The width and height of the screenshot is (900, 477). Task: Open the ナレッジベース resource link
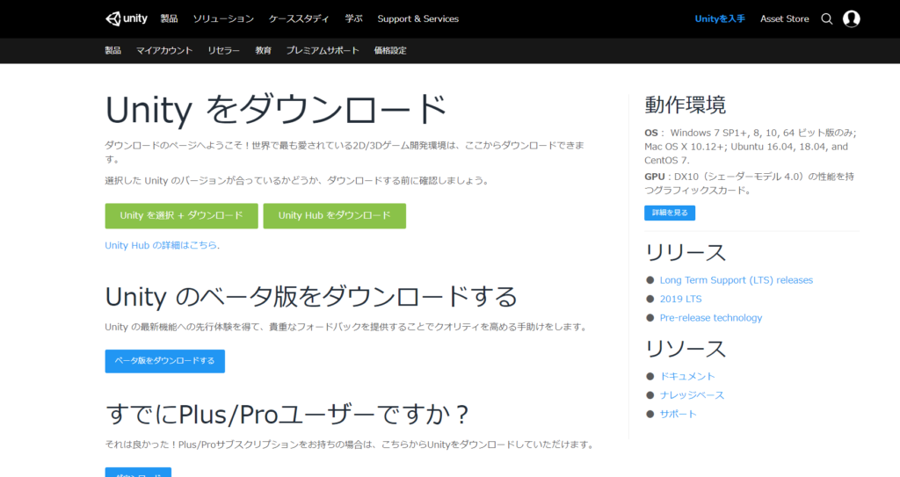coord(693,395)
